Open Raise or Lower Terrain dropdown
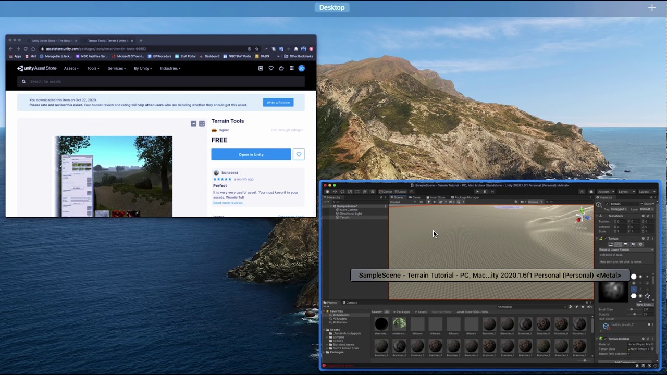 coord(626,249)
